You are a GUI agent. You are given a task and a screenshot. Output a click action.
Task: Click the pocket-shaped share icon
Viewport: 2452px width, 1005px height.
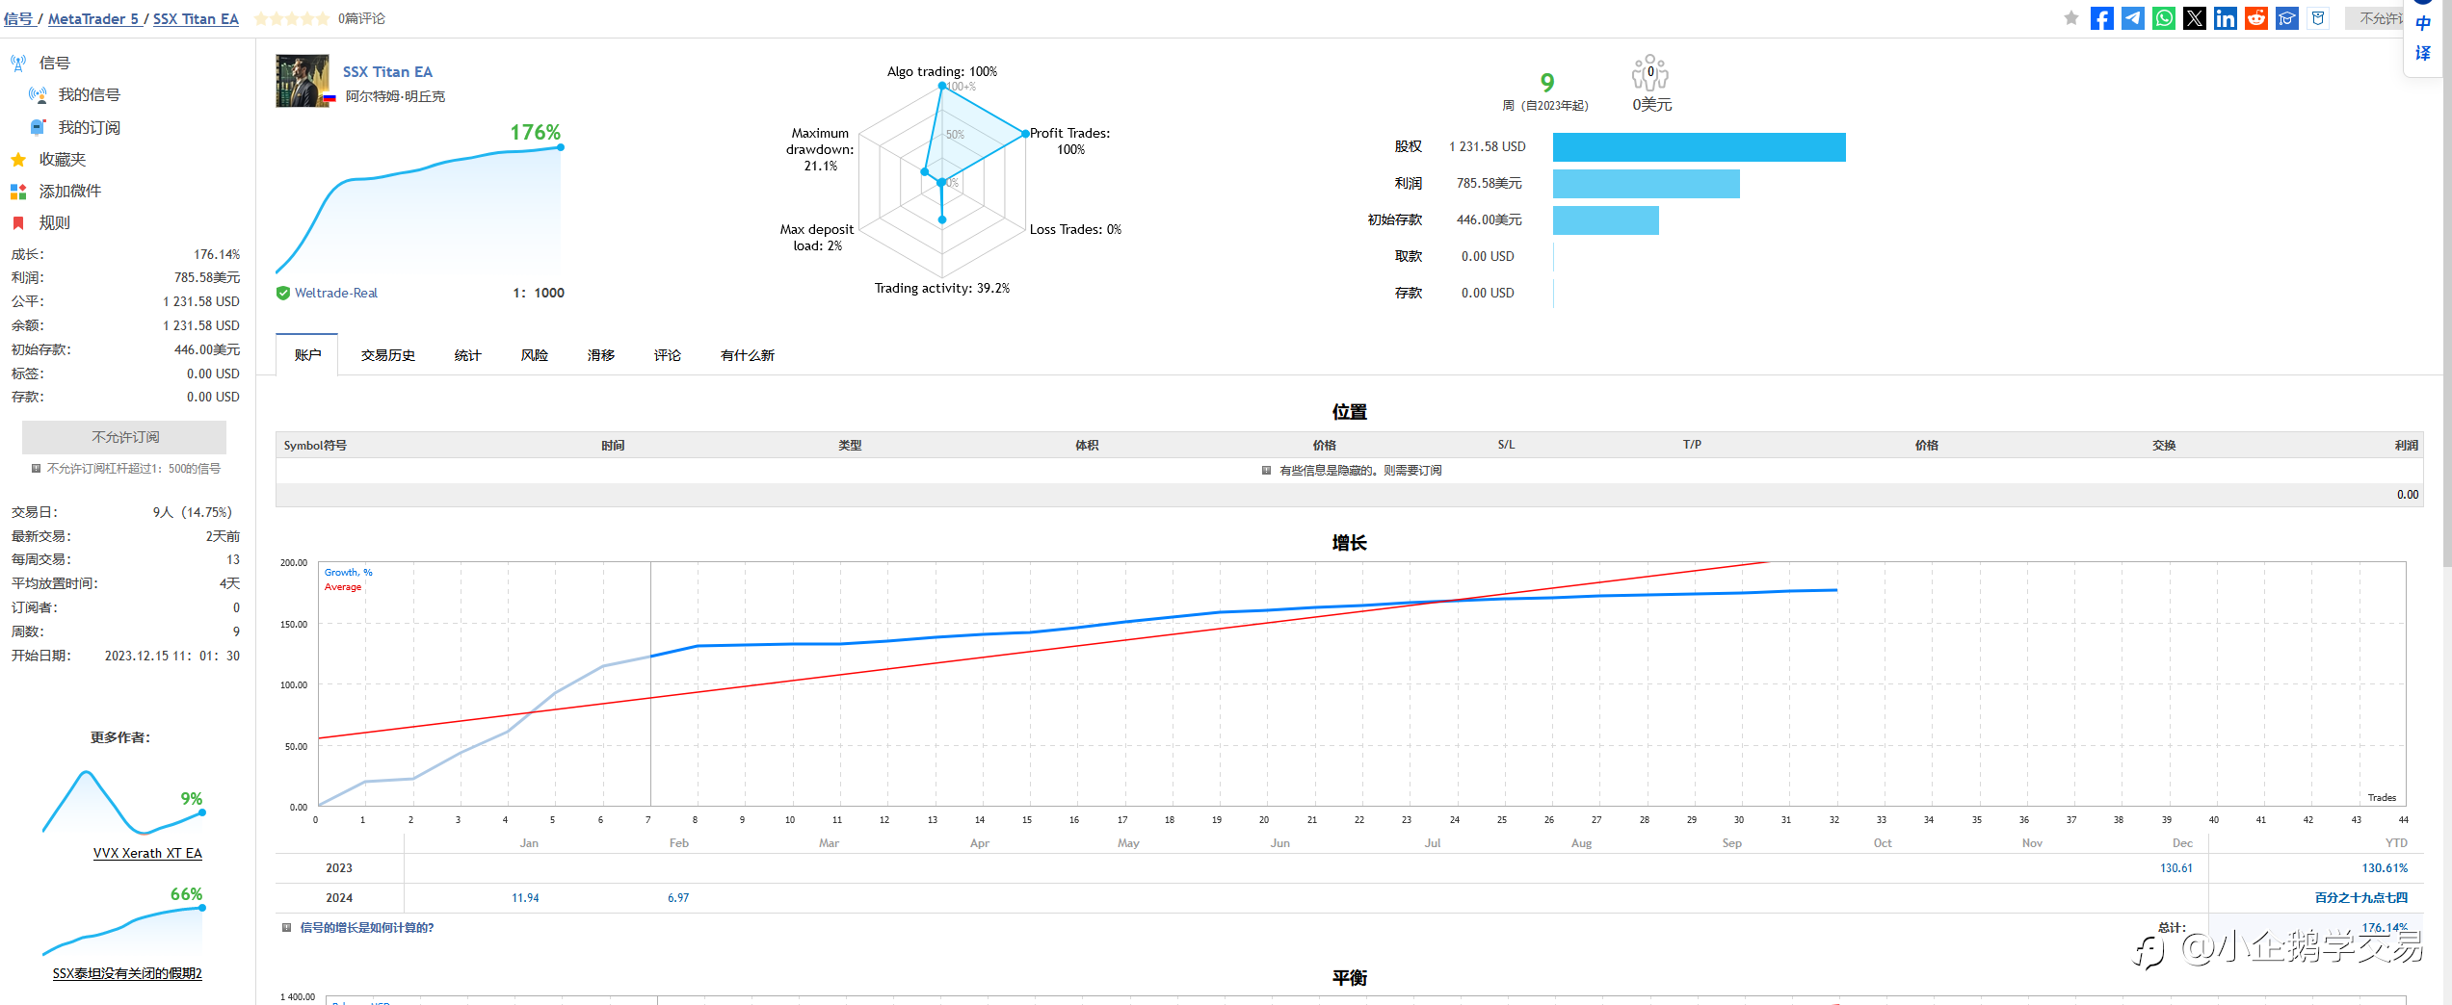tap(2318, 18)
